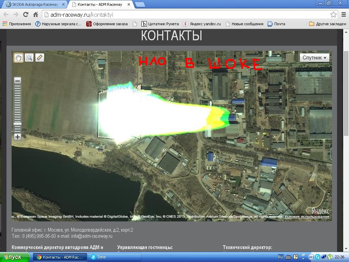Open the Цитатник Рунета bookmark
349x262 pixels.
(x=160, y=24)
